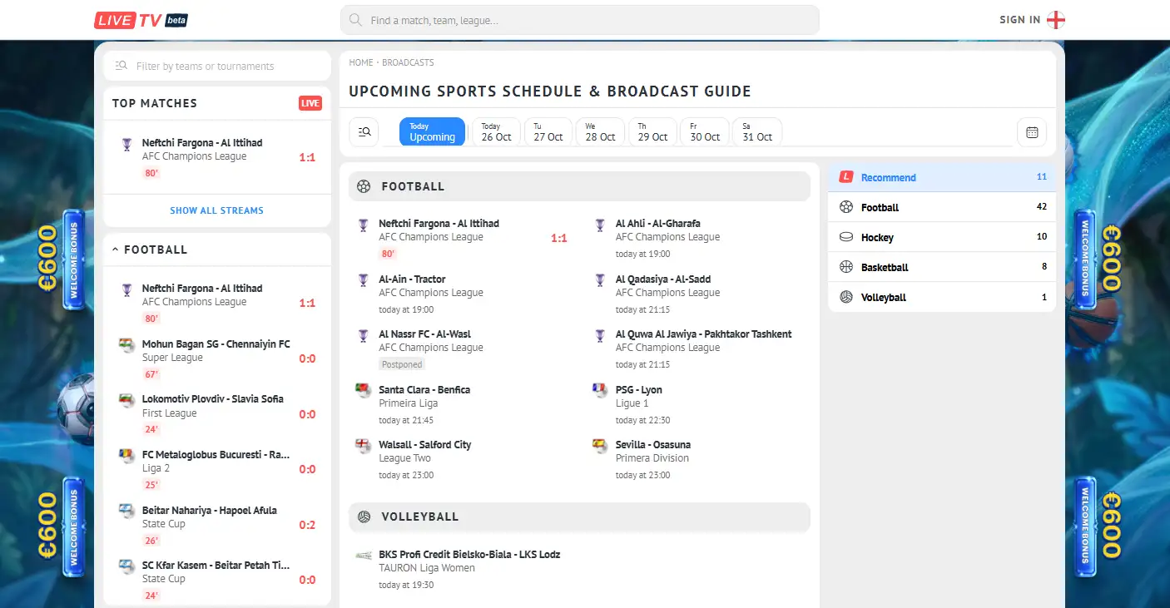Click the England flag language icon
Image resolution: width=1170 pixels, height=608 pixels.
point(1056,20)
